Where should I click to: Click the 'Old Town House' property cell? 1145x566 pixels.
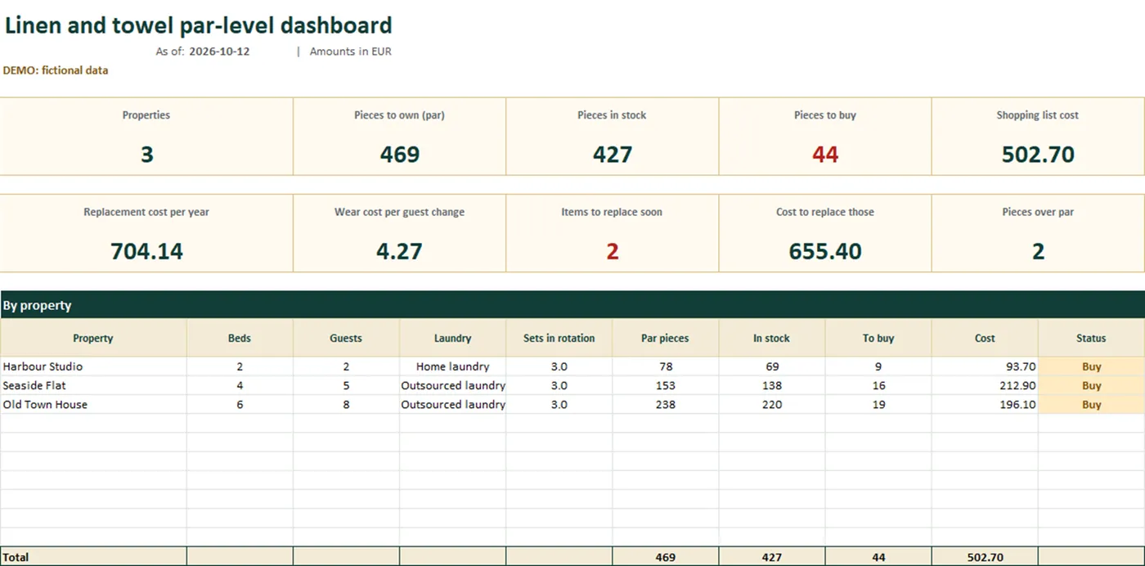pos(93,404)
